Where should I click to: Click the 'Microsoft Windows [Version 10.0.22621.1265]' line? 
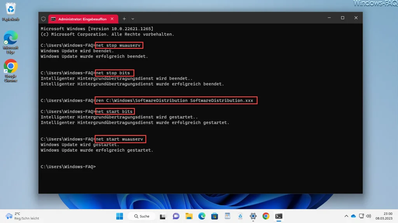(97, 29)
